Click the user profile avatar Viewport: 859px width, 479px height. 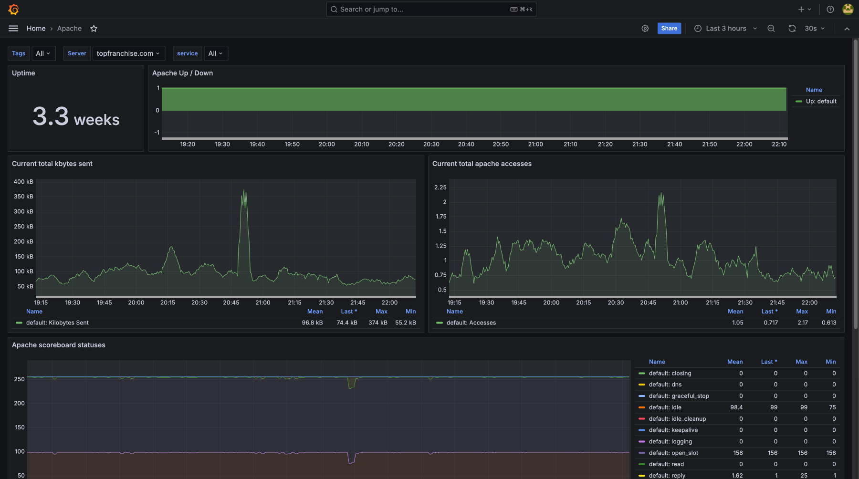pyautogui.click(x=848, y=10)
